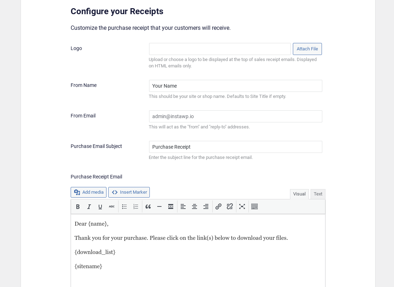Switch to the Text editing tab
394x287 pixels.
(x=318, y=194)
